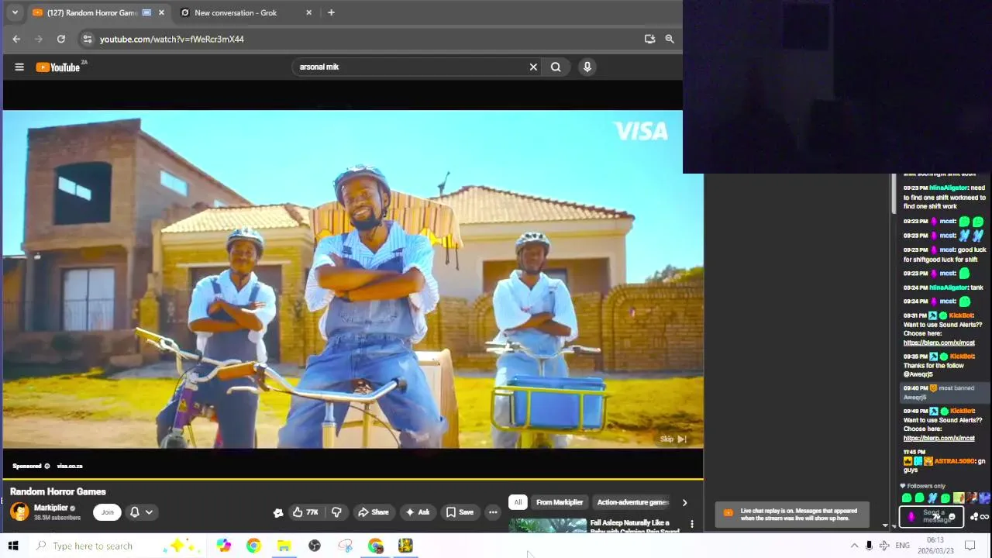Screen dimensions: 992x558
Task: Like the video with 77K likes
Action: 305,512
